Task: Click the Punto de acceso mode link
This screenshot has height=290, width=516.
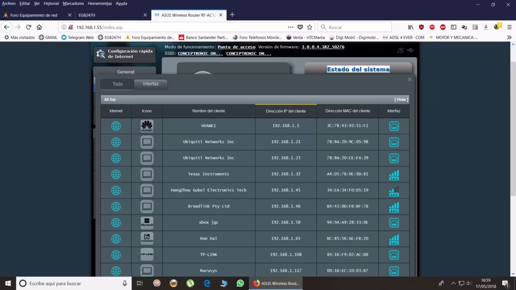Action: tap(237, 47)
